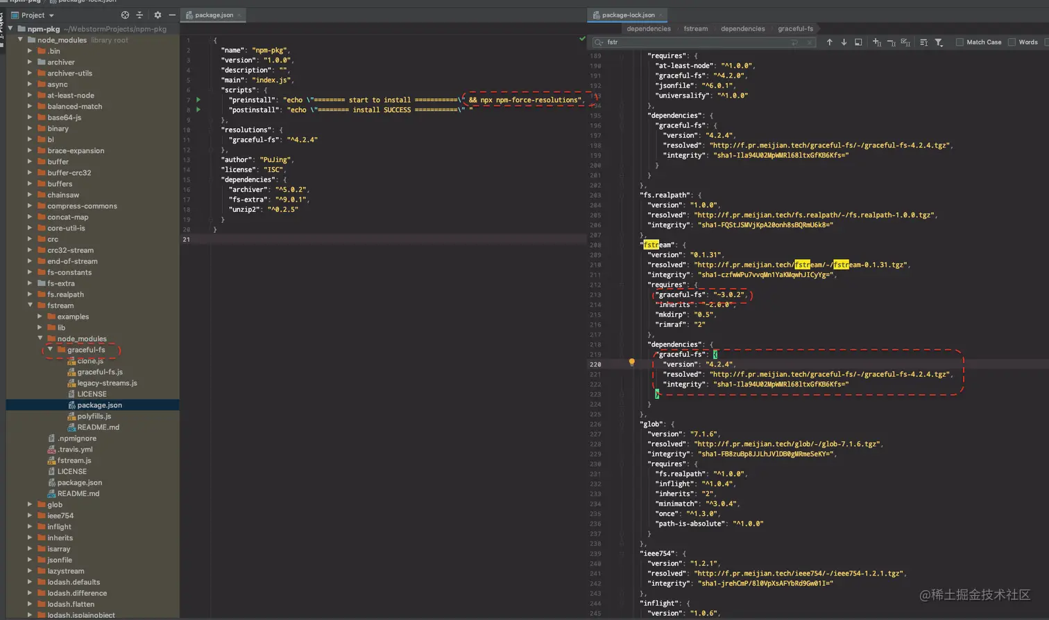The image size is (1049, 620).
Task: Expand the glob folder
Action: pyautogui.click(x=31, y=505)
